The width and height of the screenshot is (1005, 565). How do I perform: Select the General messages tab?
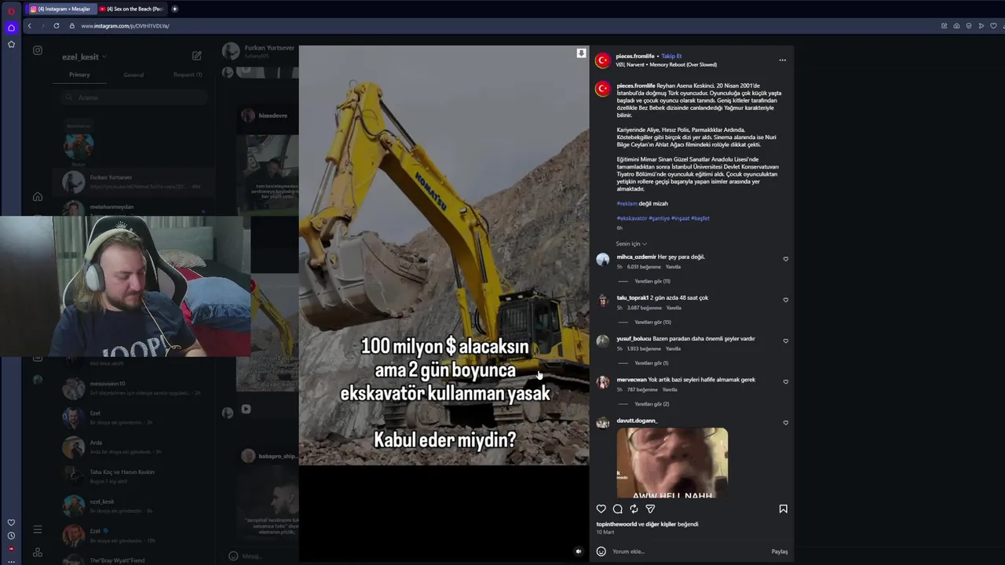133,75
